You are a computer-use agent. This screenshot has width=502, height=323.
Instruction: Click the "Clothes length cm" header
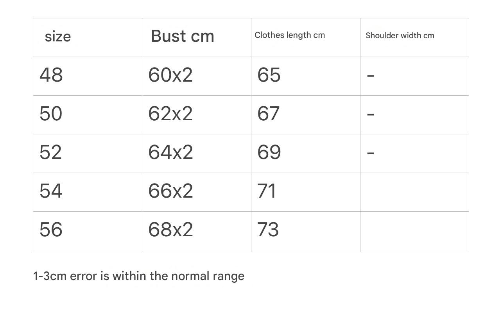(290, 35)
